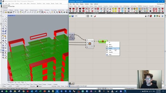Click the green mesh parameter component on canvas

point(103,41)
